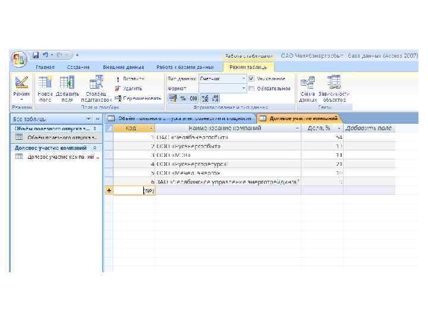Image resolution: width=428 pixels, height=321 pixels.
Task: Collapse navigation pane with double chevron
Action: (97, 119)
